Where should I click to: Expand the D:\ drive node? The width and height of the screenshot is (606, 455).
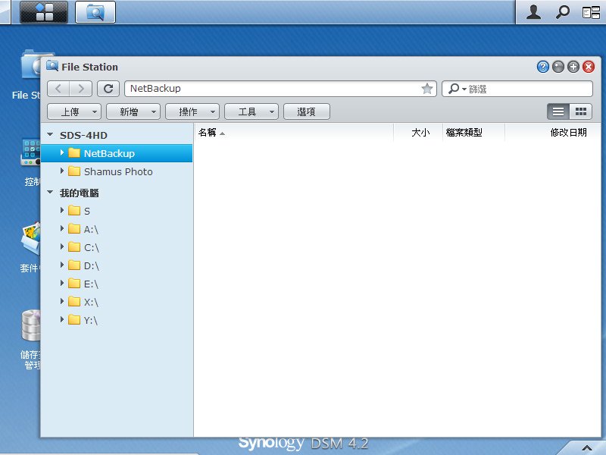click(x=62, y=265)
